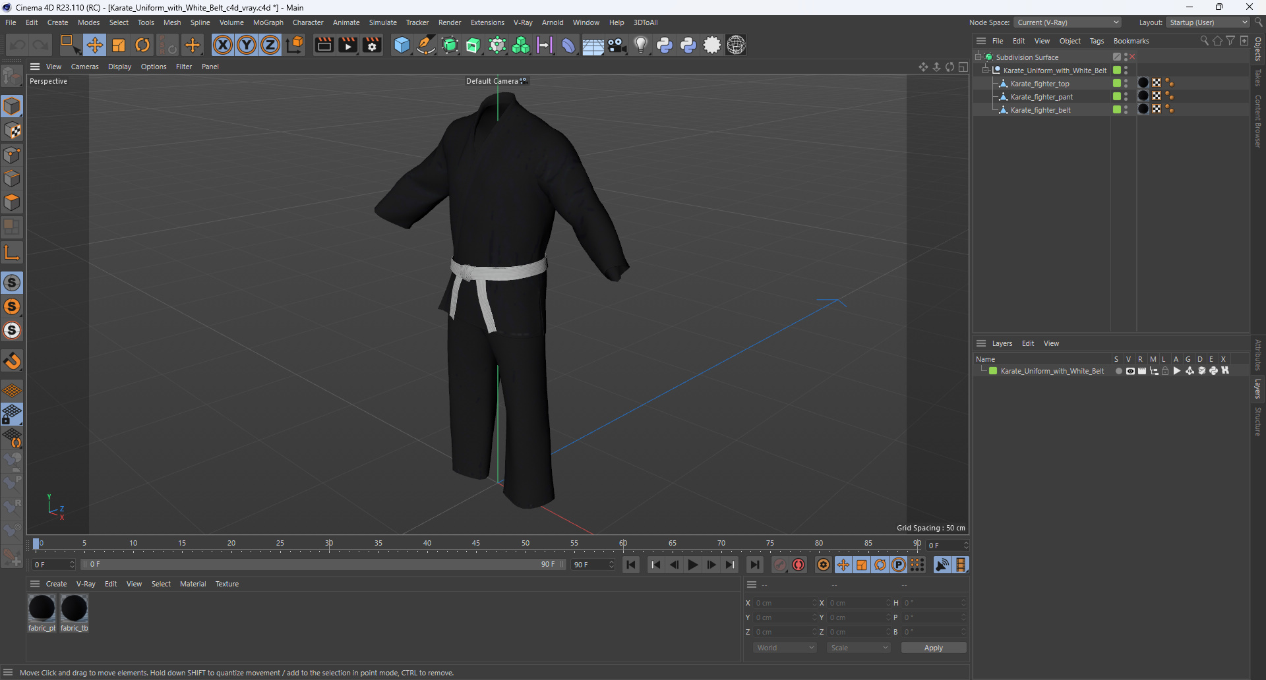Select the fabric_pl material swatch
Screen dimensions: 1266x680
click(x=42, y=608)
